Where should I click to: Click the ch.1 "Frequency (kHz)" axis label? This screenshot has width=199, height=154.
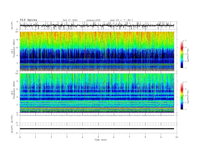pyautogui.click(x=14, y=48)
